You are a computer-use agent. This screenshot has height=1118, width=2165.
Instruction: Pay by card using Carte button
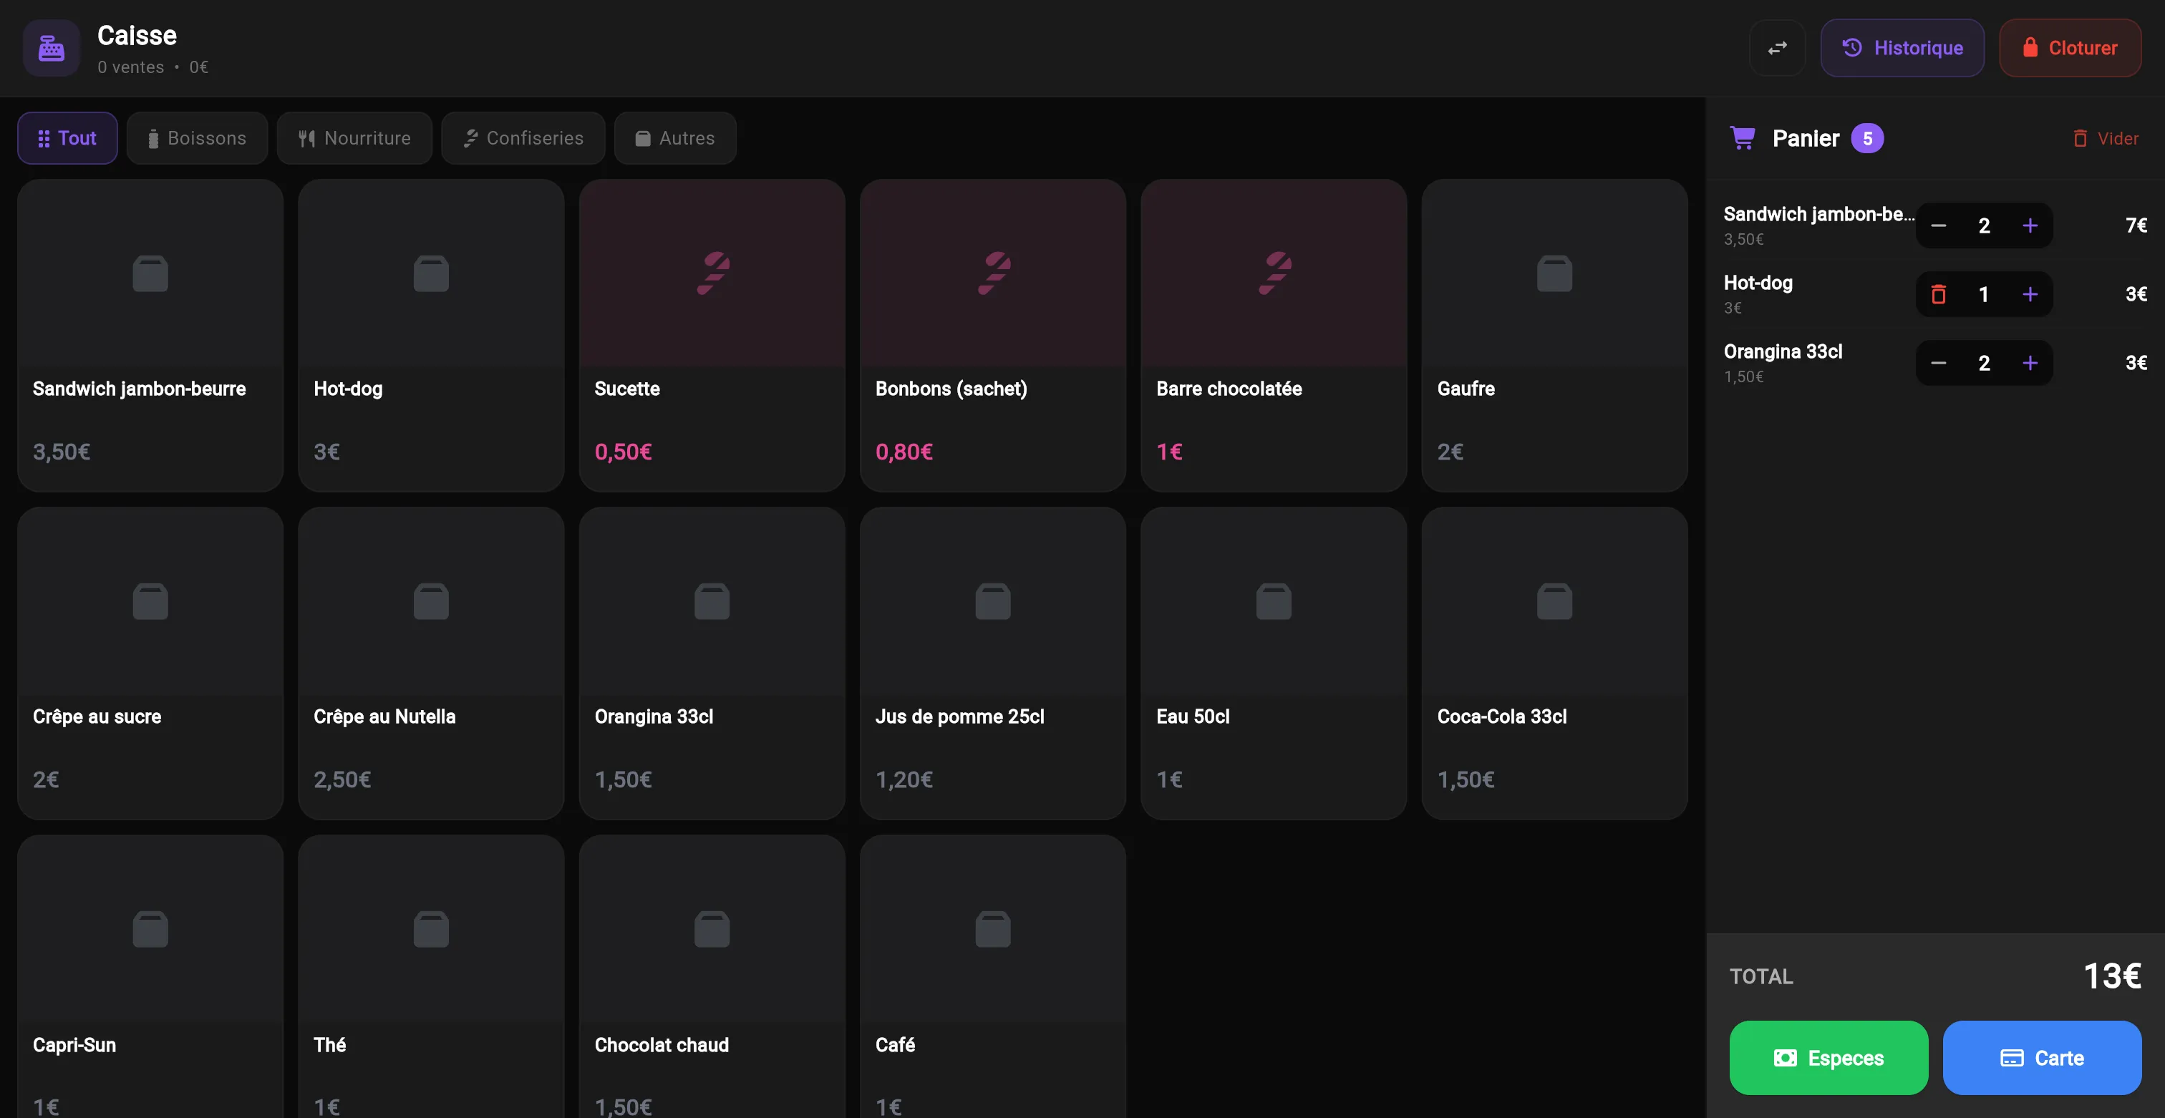click(x=2041, y=1058)
